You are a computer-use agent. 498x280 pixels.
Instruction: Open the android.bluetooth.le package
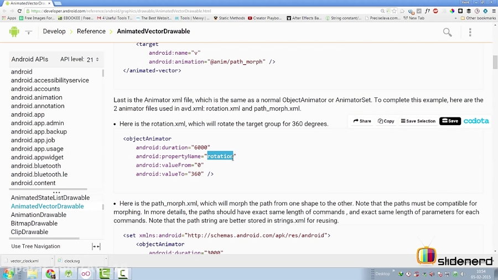[x=39, y=175]
